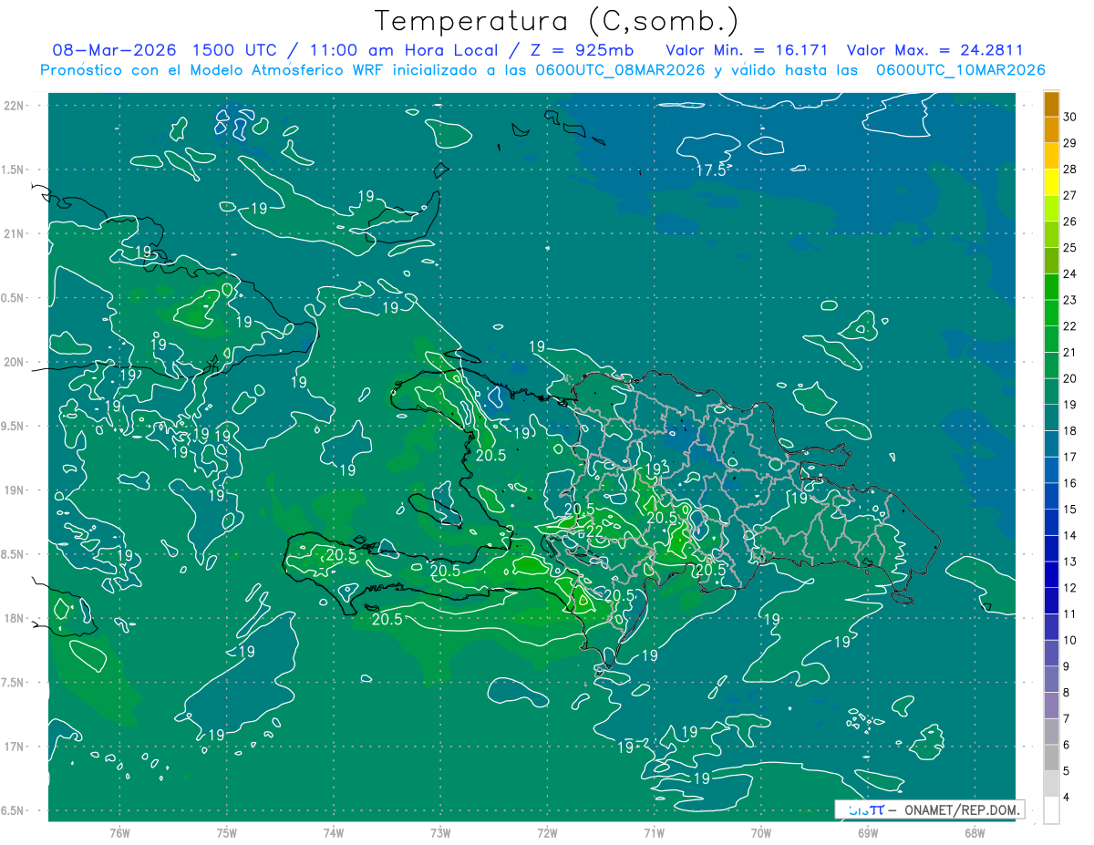Pick the lime swatch between 26 and 27
The height and width of the screenshot is (845, 1094).
coord(1051,208)
